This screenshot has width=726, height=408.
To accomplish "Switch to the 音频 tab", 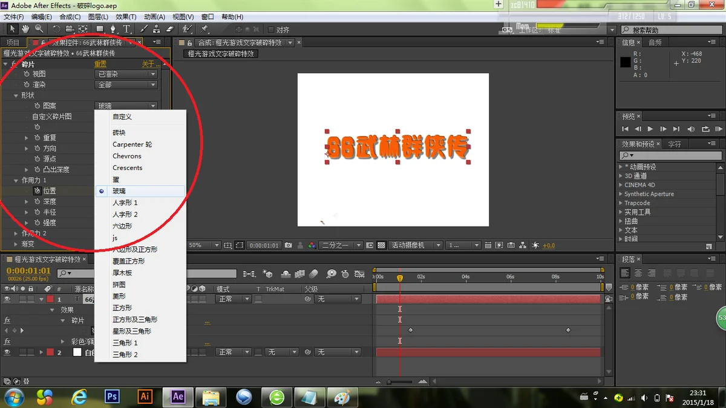I will click(655, 42).
